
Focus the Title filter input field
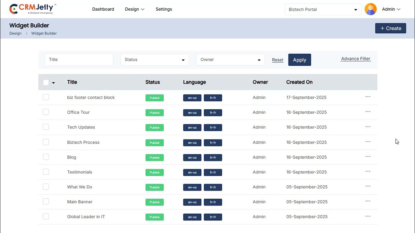(79, 60)
